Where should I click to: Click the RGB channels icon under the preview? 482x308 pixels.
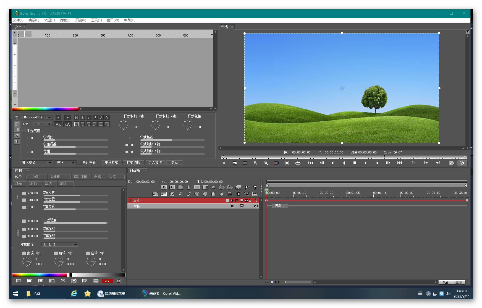pos(276,163)
